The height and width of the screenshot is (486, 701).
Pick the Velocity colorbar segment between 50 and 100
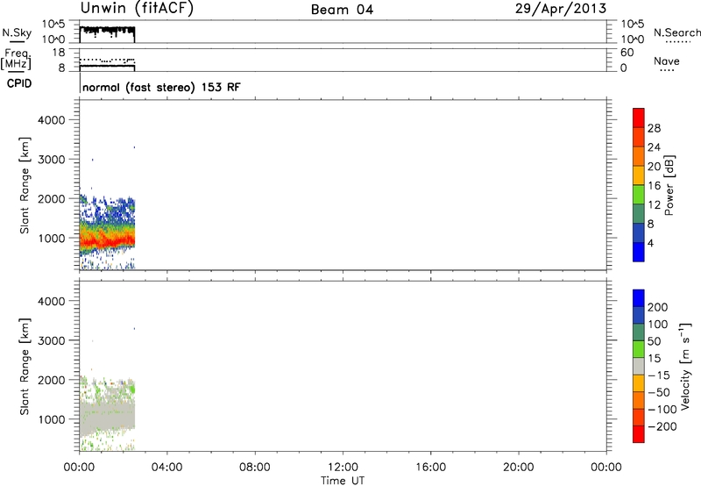coord(639,332)
